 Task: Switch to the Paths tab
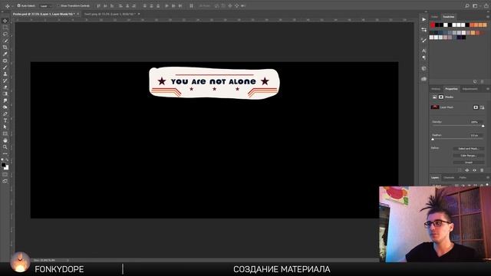point(463,177)
